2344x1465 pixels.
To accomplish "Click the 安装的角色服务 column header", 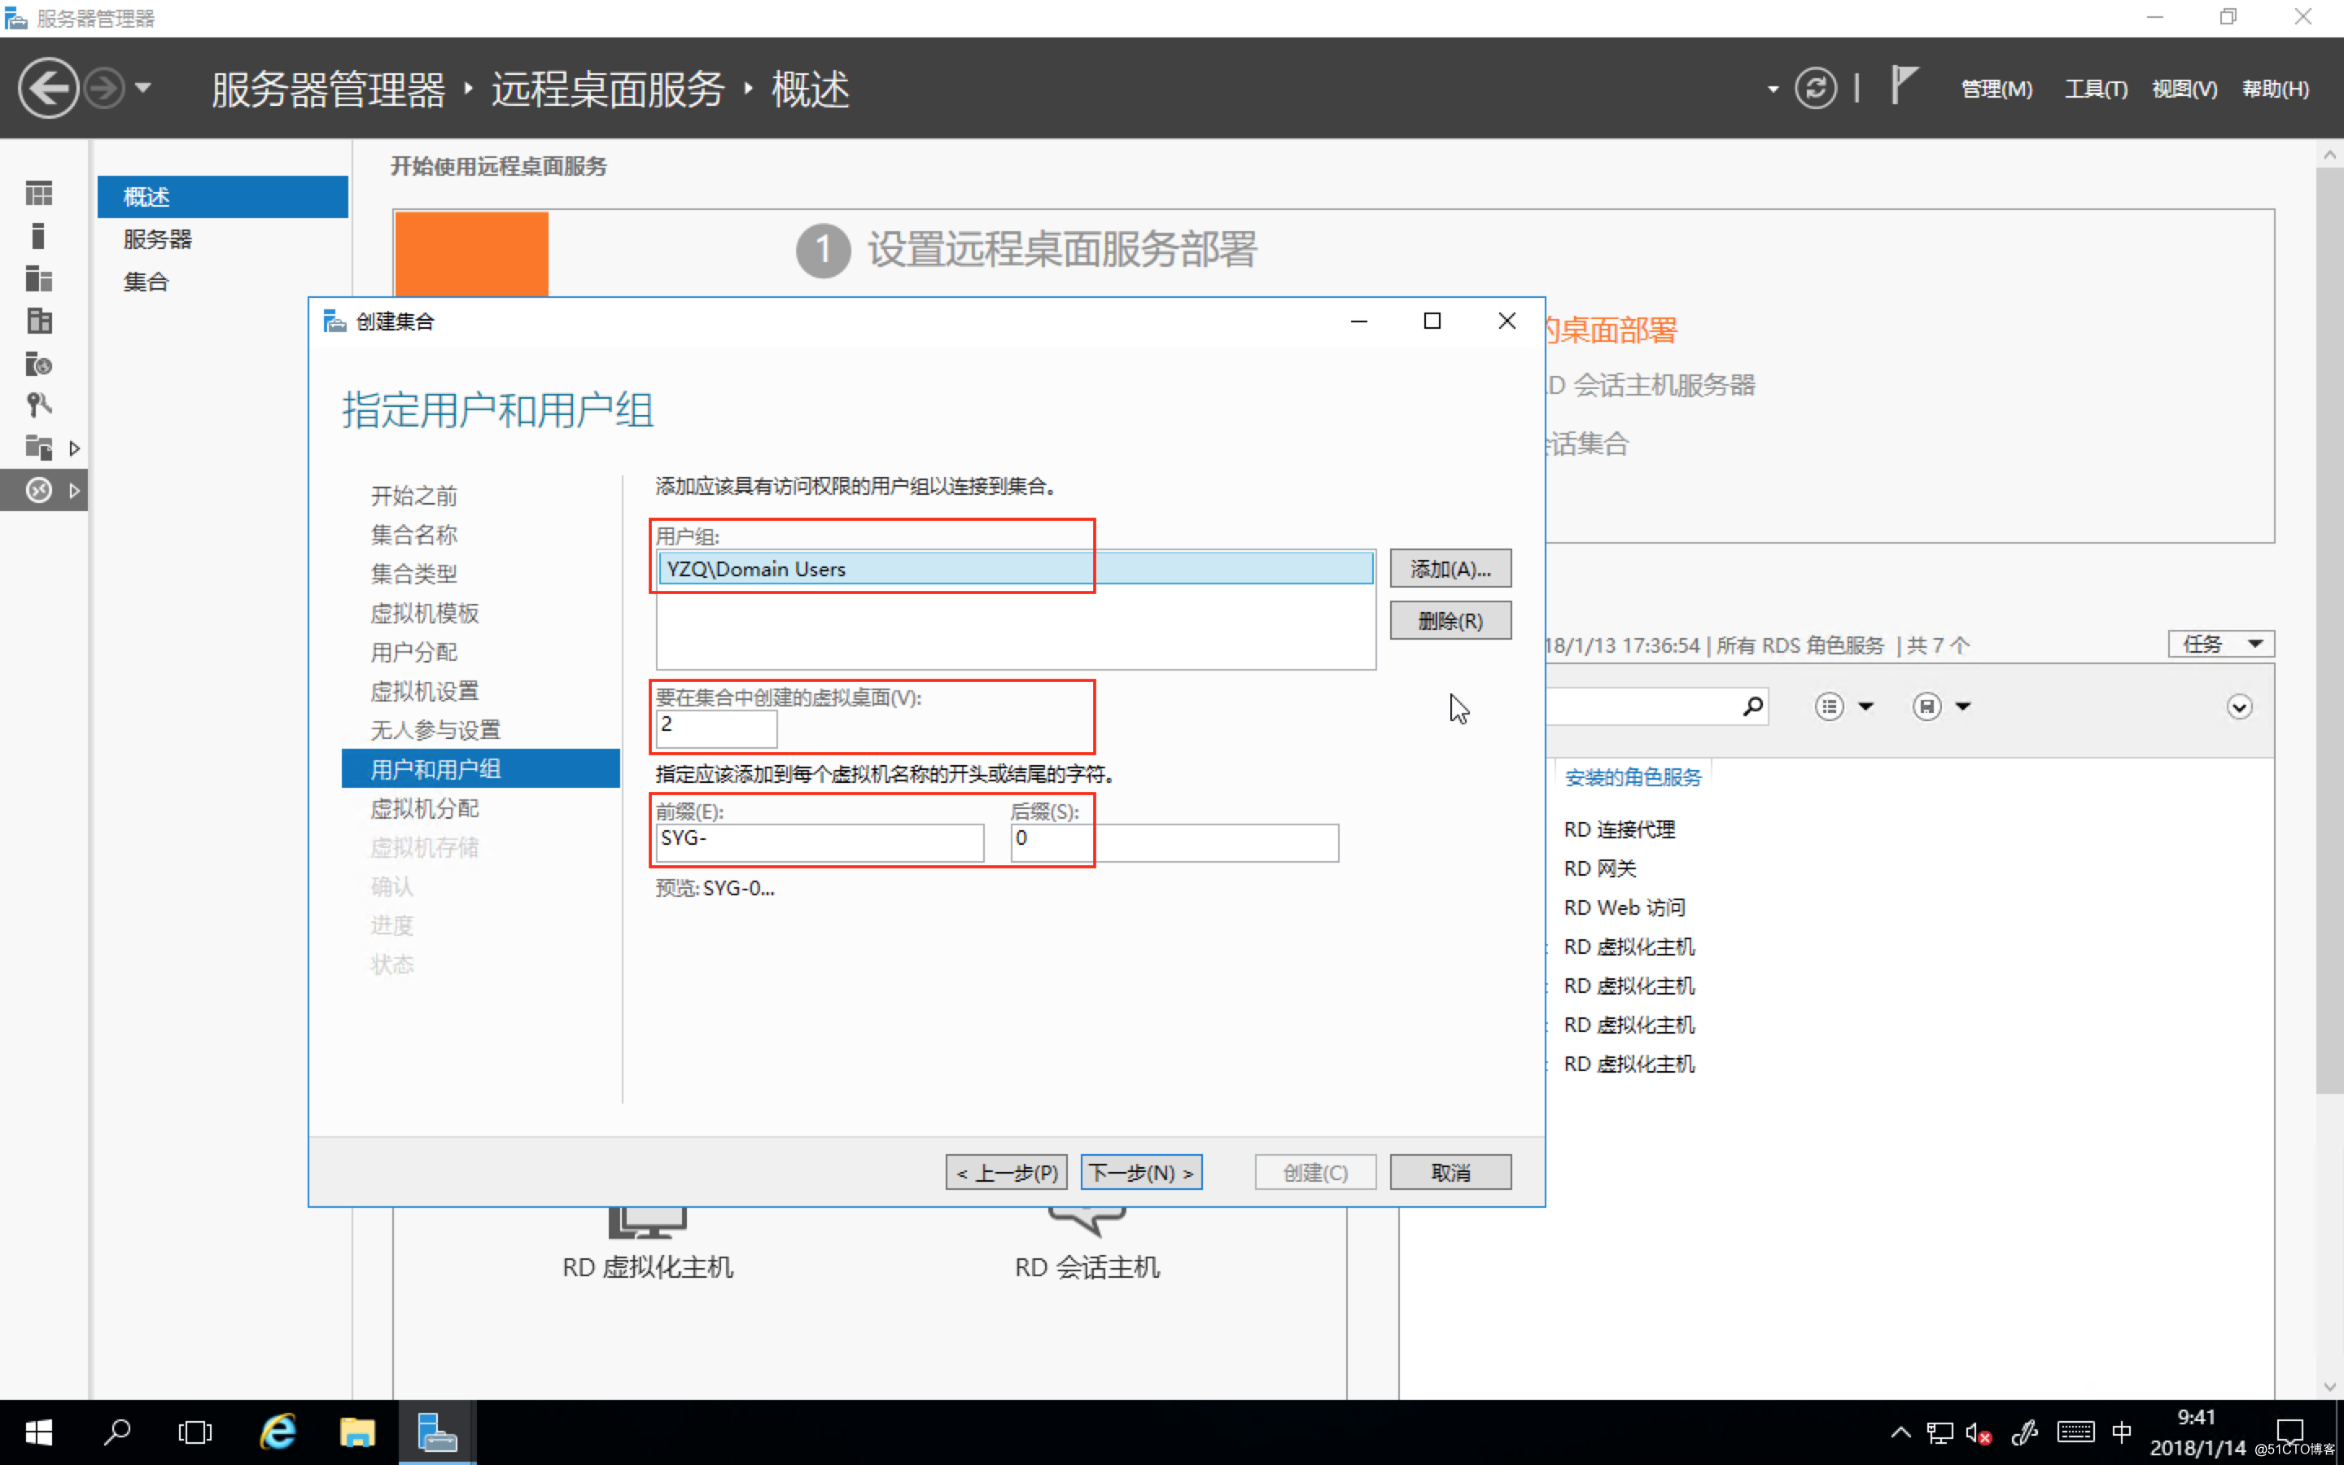I will coord(1633,777).
